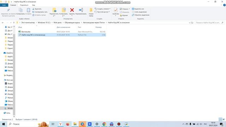The image size is (226, 127).
Task: Click Скрипт folder in quick access
Action: [x=9, y=48]
